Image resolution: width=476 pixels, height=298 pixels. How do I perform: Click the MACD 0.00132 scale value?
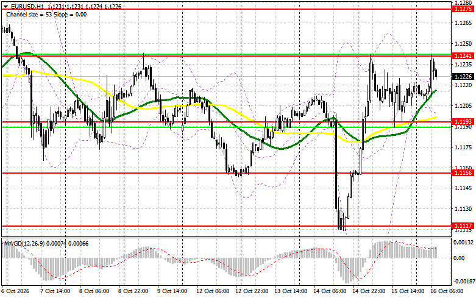tap(463, 243)
